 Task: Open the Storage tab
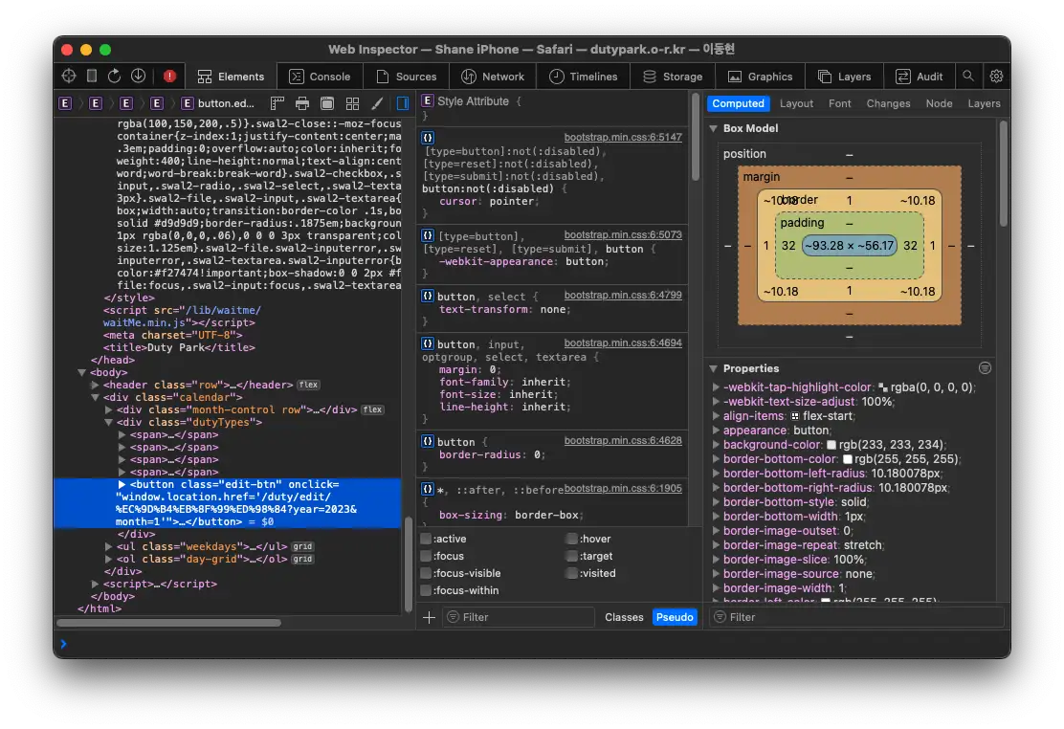tap(673, 76)
